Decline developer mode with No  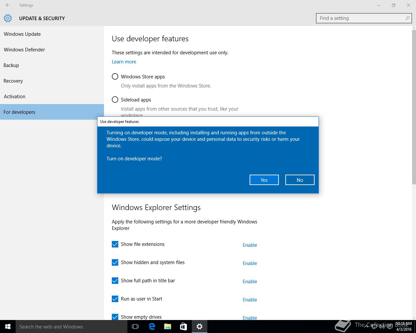300,180
